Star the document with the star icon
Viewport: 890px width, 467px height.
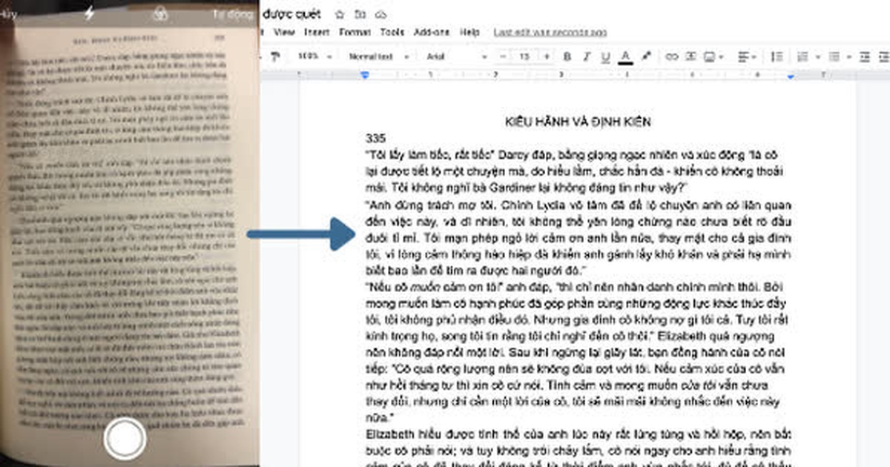pyautogui.click(x=339, y=14)
